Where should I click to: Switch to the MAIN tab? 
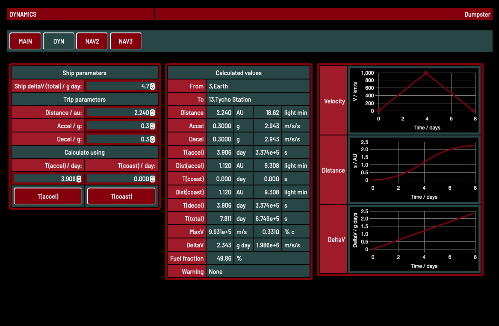coord(25,41)
